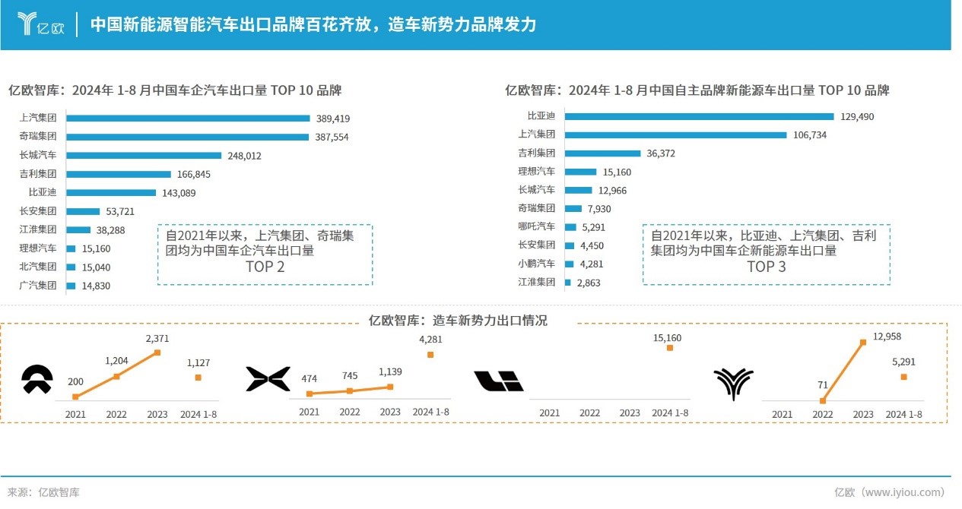Click the value 14,830
This screenshot has width=962, height=509.
96,286
